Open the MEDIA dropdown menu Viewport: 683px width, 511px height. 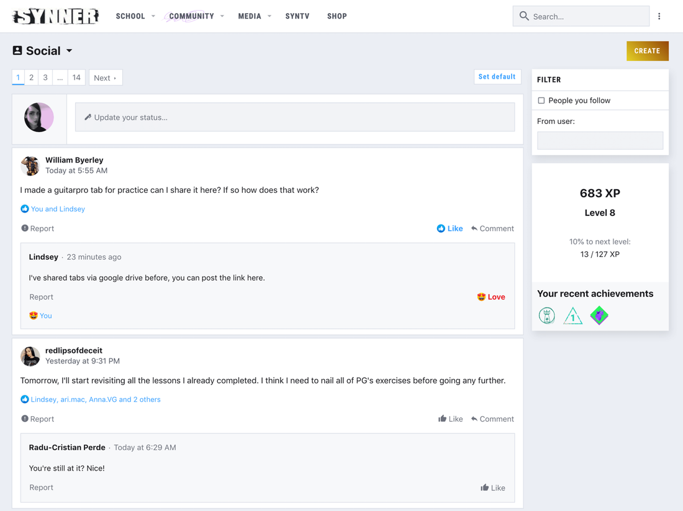click(250, 16)
